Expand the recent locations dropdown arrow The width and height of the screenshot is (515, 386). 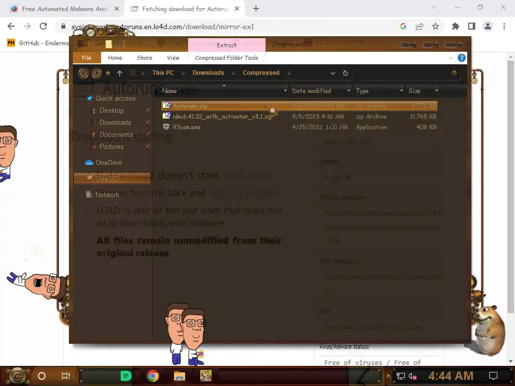[x=108, y=73]
